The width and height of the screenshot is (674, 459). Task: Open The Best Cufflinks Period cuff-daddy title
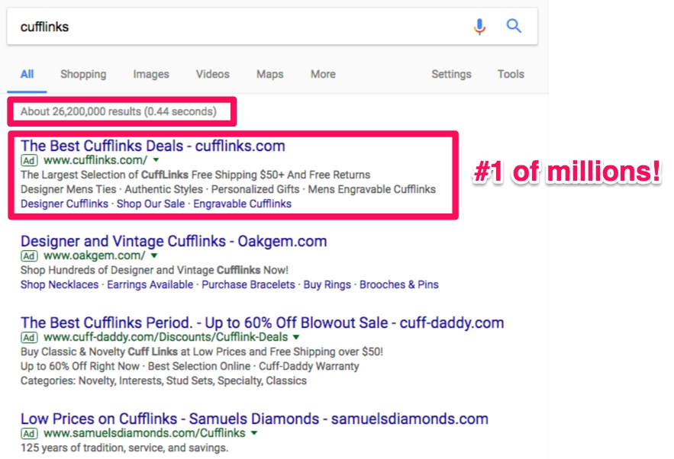pyautogui.click(x=263, y=323)
